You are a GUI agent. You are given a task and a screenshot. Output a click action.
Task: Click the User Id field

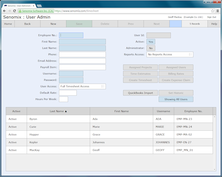click(x=158, y=35)
